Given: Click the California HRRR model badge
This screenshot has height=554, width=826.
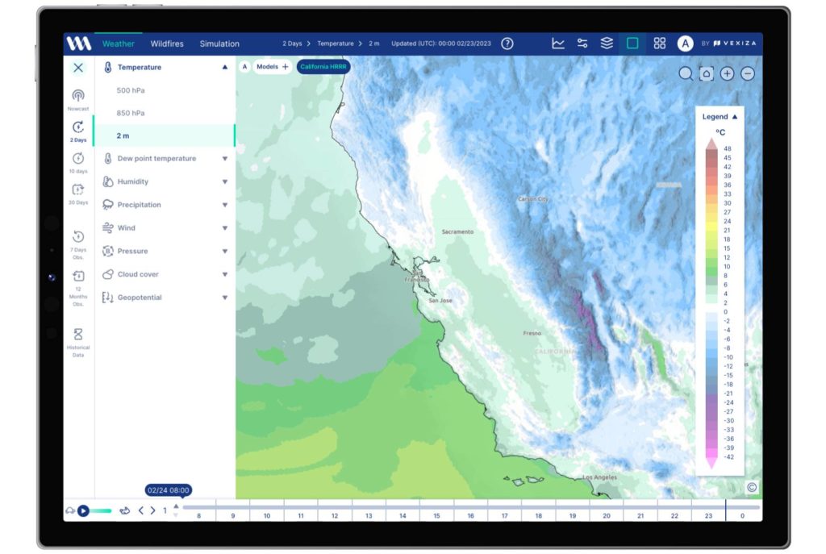Looking at the screenshot, I should 322,68.
